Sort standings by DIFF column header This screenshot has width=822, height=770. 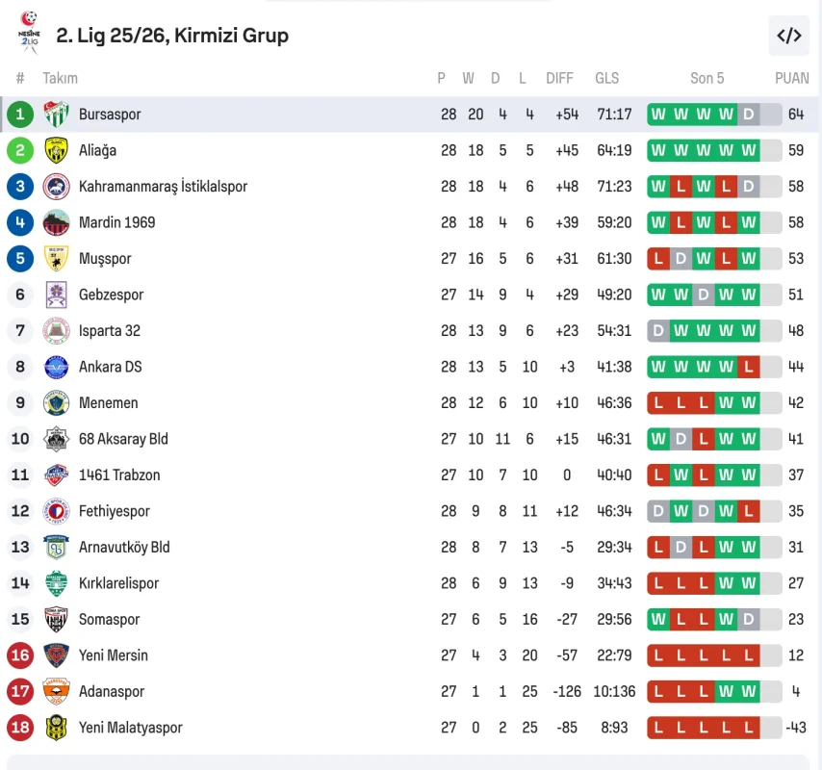(x=559, y=78)
